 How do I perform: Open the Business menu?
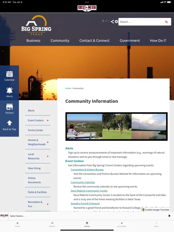click(33, 40)
